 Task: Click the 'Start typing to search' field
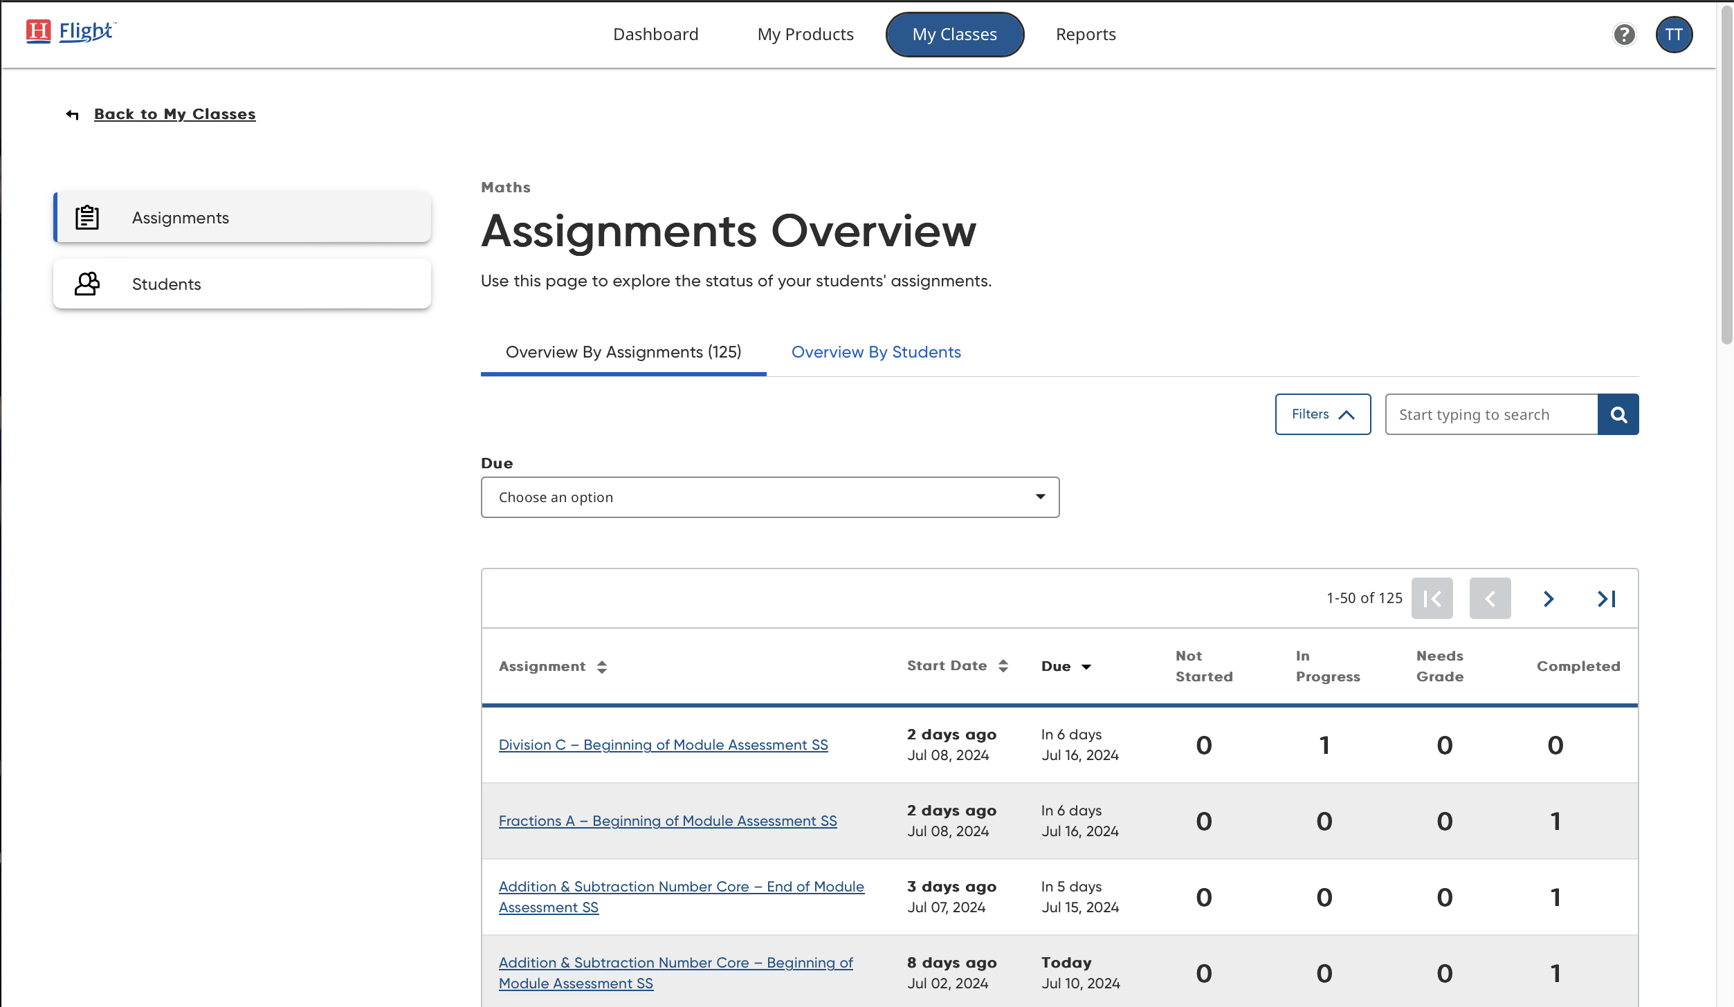1491,414
